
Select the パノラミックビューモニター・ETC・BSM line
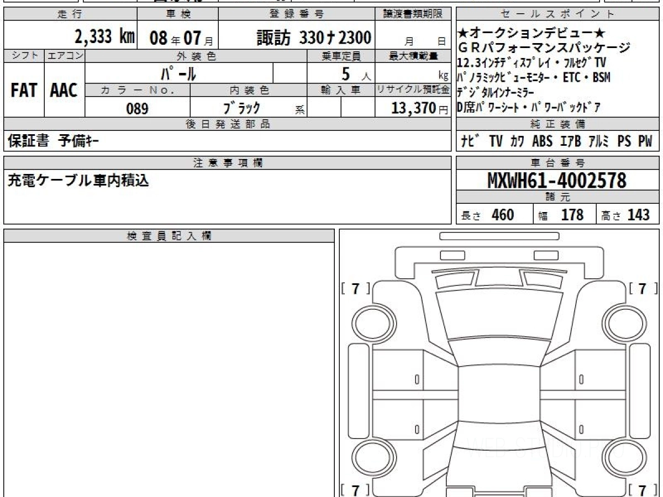pyautogui.click(x=534, y=78)
